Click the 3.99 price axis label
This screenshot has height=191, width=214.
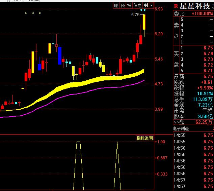159,109
